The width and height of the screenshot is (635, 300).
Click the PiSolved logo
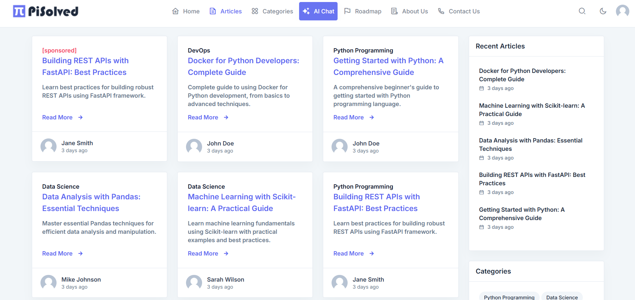(46, 11)
